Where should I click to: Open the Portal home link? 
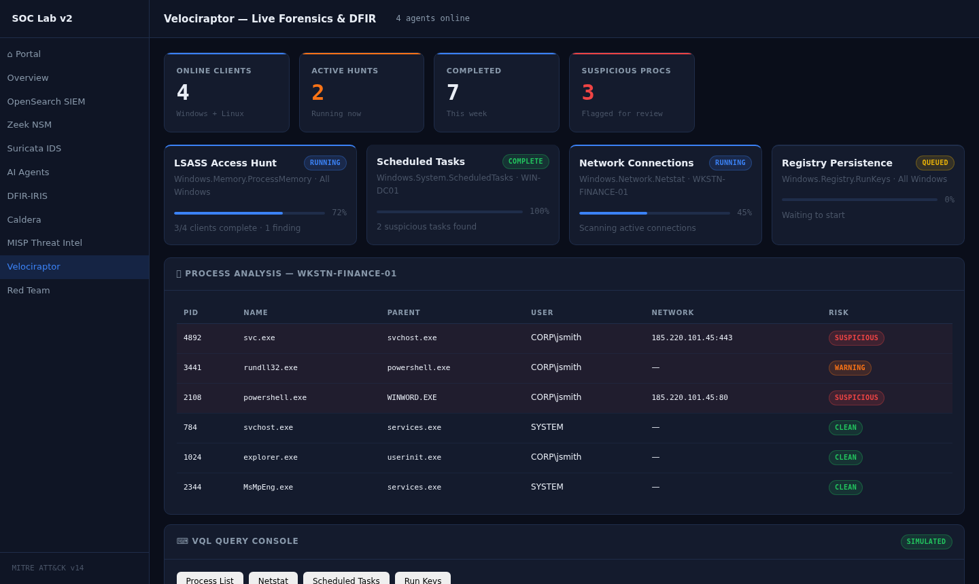coord(24,54)
